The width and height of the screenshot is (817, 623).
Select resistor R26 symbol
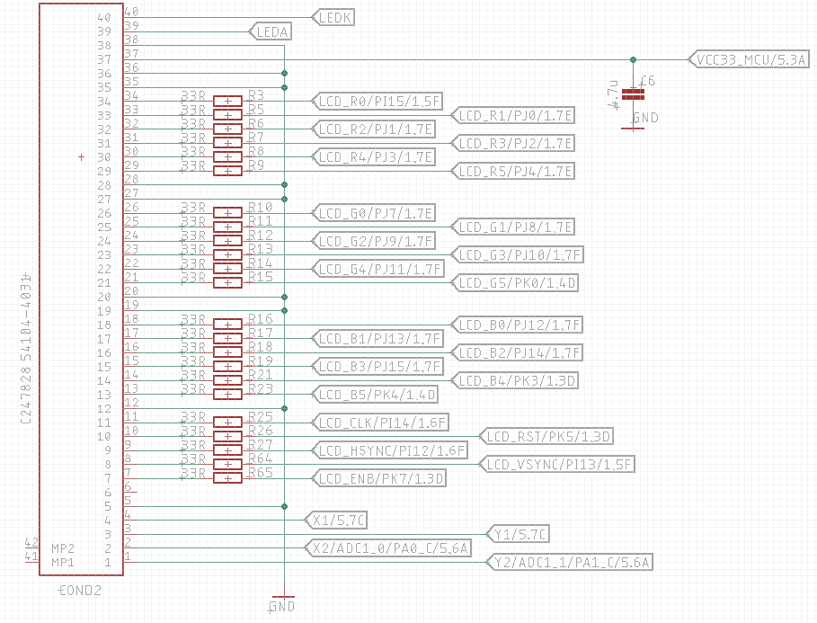click(227, 436)
